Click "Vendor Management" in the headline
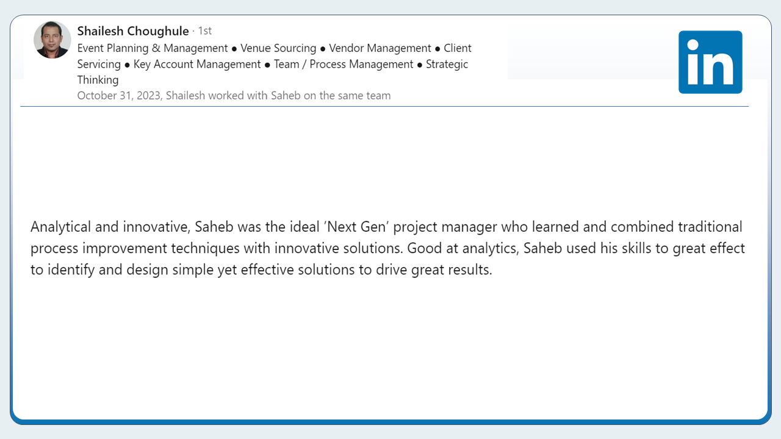781x439 pixels. pos(380,48)
